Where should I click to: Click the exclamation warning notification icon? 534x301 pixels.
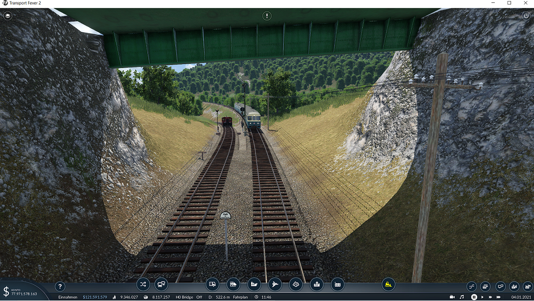[267, 16]
